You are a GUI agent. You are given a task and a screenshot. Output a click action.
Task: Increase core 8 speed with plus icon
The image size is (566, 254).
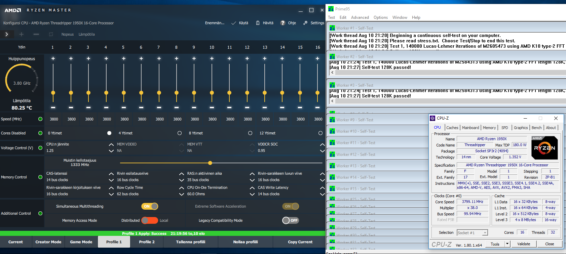coord(177,58)
